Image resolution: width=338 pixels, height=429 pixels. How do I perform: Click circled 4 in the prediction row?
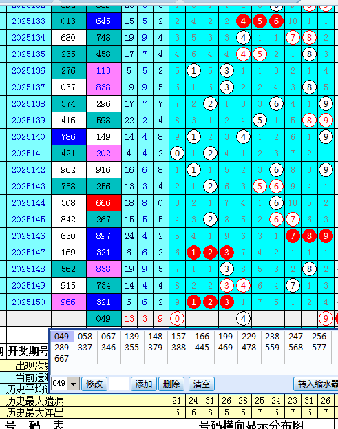[x=243, y=318]
